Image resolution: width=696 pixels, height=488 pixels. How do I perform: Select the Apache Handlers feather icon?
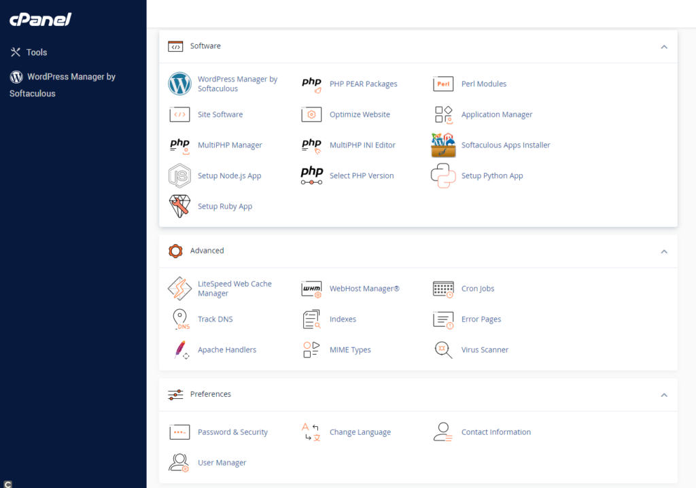(x=179, y=350)
